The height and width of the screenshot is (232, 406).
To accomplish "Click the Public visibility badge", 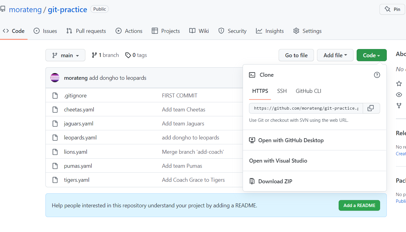I will click(x=100, y=9).
